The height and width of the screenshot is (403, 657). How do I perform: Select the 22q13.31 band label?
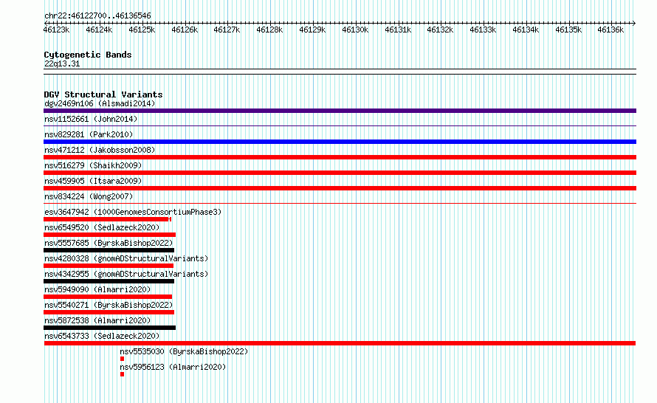coord(62,63)
